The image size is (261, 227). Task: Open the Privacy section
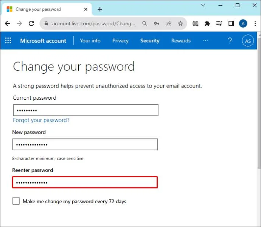tap(120, 41)
